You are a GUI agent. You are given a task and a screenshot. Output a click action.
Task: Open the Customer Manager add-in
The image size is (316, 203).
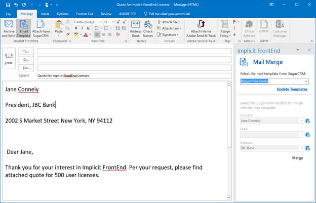280,28
